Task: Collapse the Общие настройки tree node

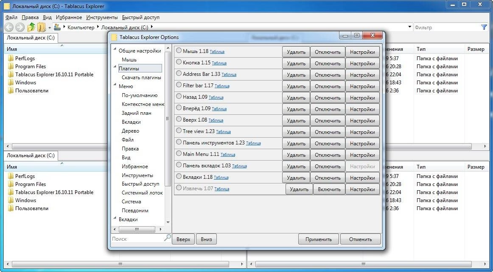Action: point(115,49)
